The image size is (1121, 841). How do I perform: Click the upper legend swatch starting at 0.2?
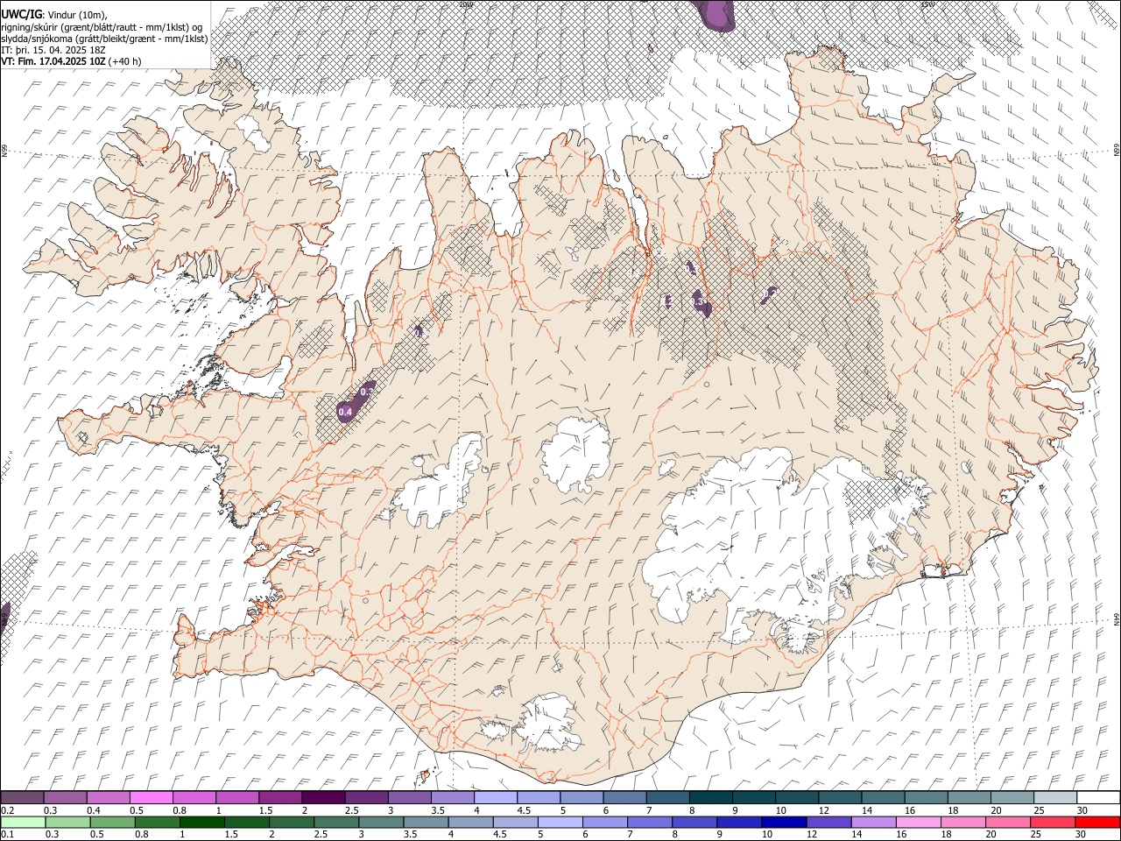pyautogui.click(x=23, y=797)
